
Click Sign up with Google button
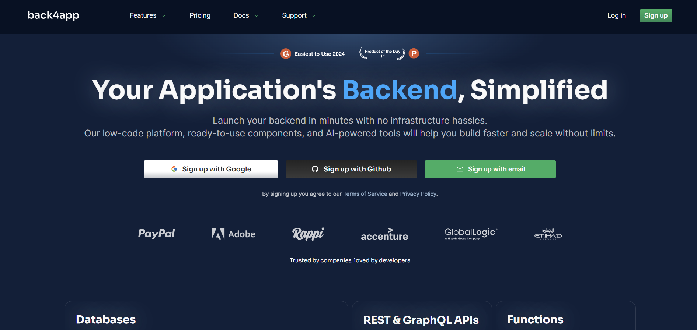point(211,169)
